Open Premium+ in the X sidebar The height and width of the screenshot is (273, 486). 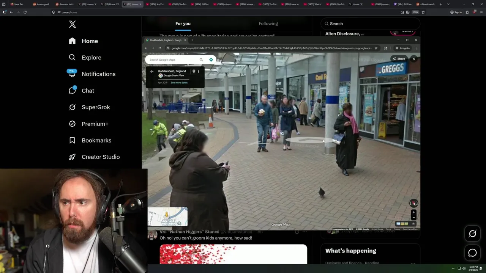pyautogui.click(x=89, y=124)
